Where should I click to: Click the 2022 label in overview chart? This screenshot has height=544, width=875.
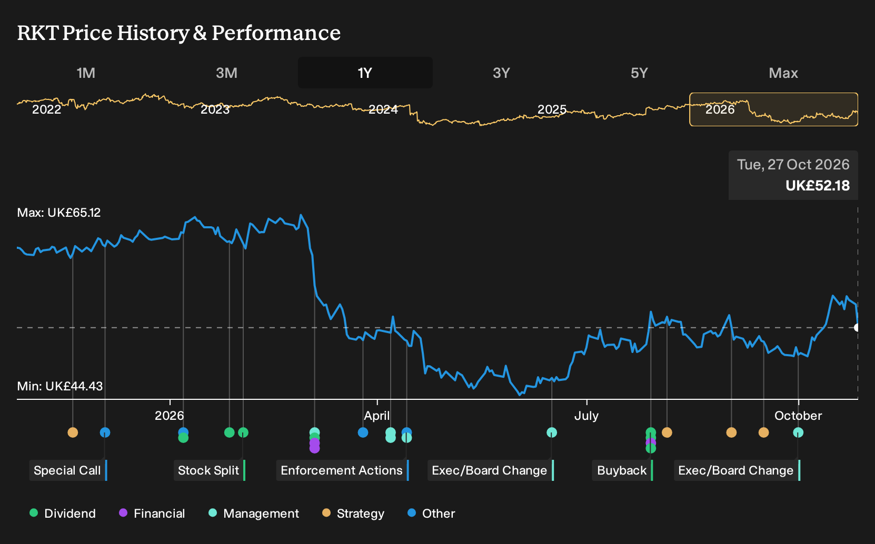point(47,109)
